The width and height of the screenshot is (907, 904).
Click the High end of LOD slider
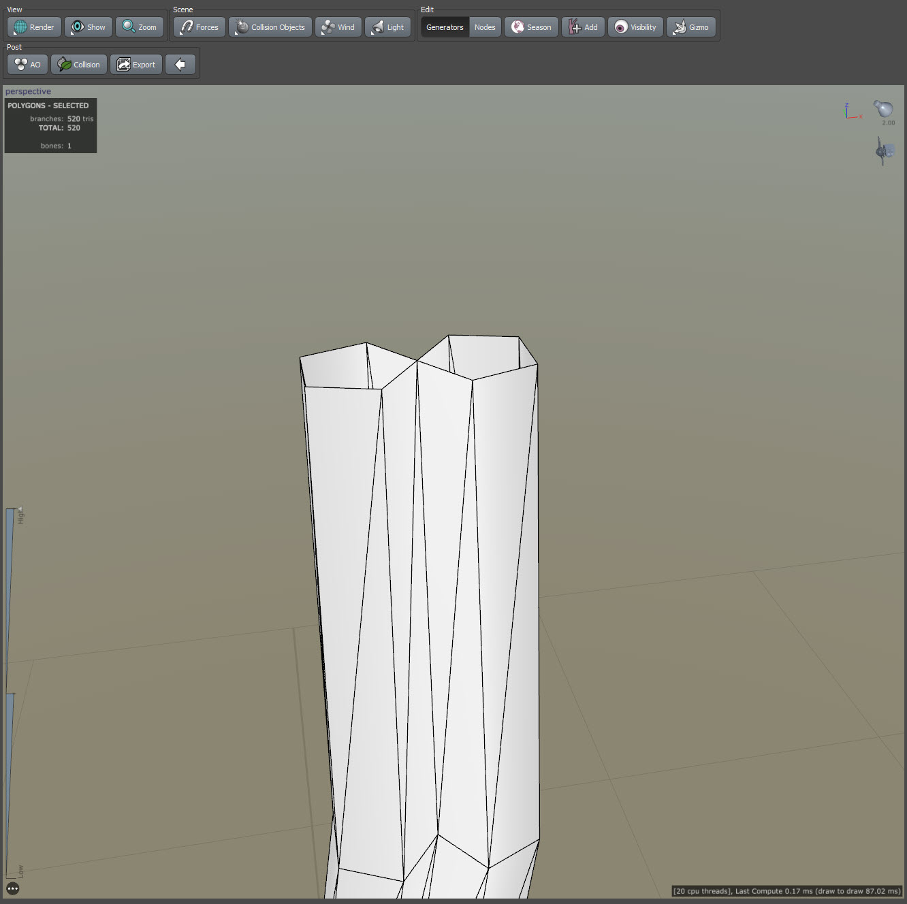click(20, 515)
